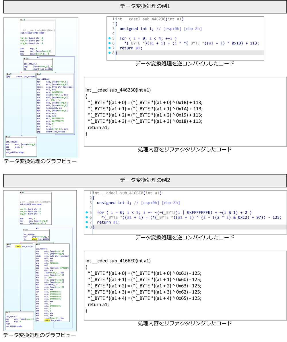
Task: Click 'sub_4166E0 endp' in the graph node
Action: click(14, 326)
